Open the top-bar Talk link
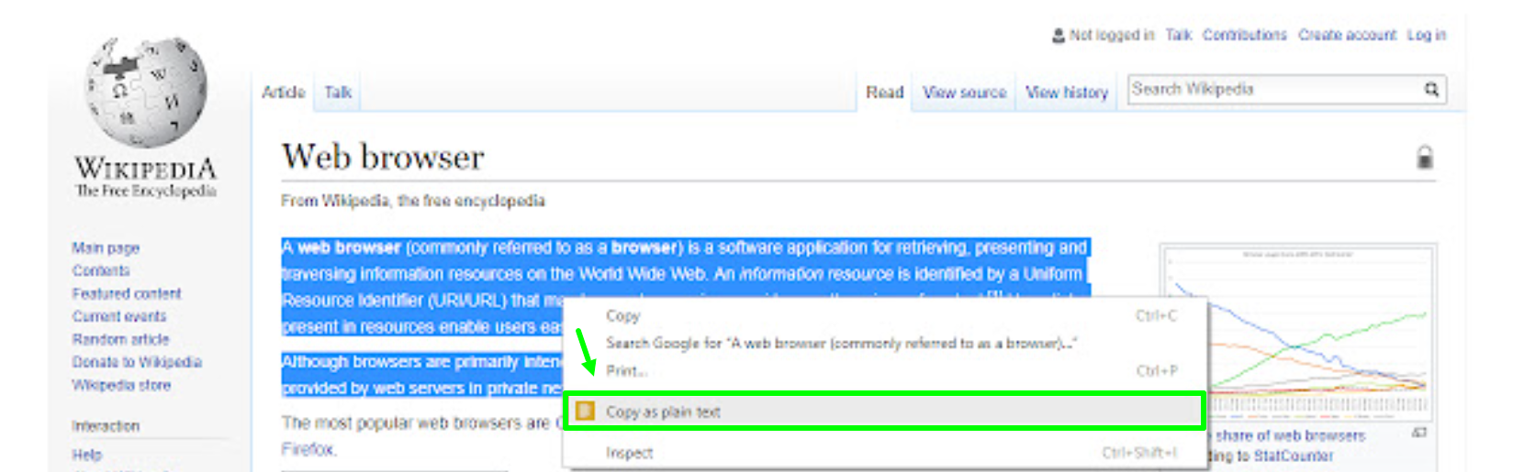 coord(1179,35)
